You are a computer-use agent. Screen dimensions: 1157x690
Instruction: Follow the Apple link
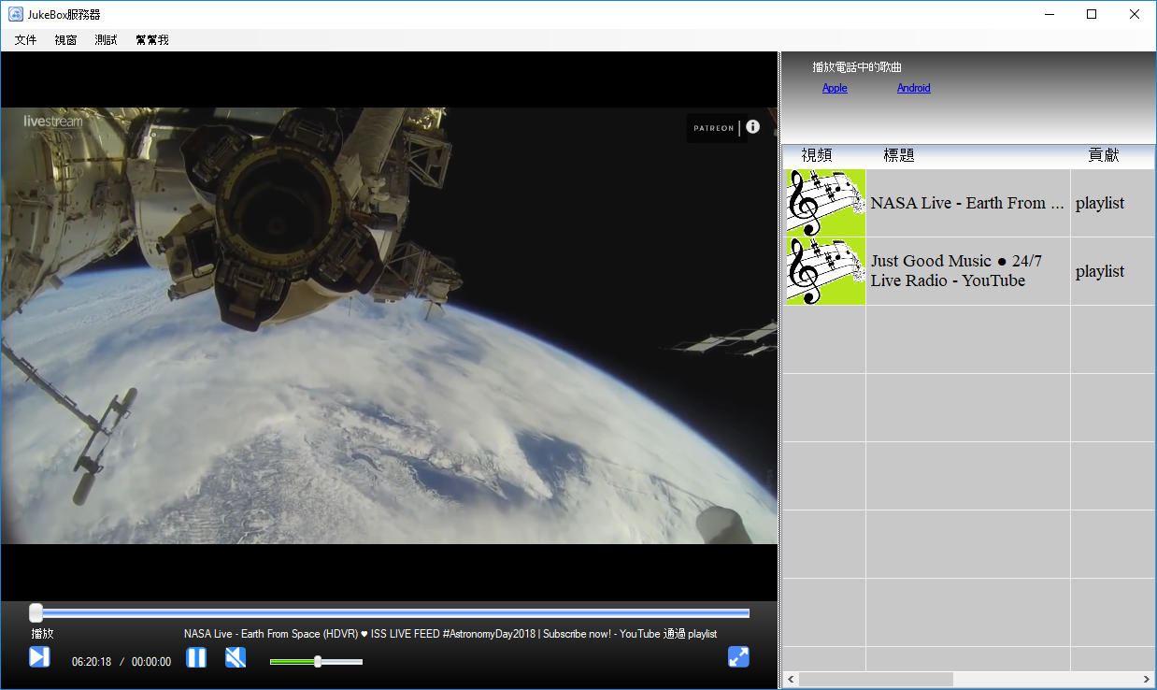(x=835, y=88)
